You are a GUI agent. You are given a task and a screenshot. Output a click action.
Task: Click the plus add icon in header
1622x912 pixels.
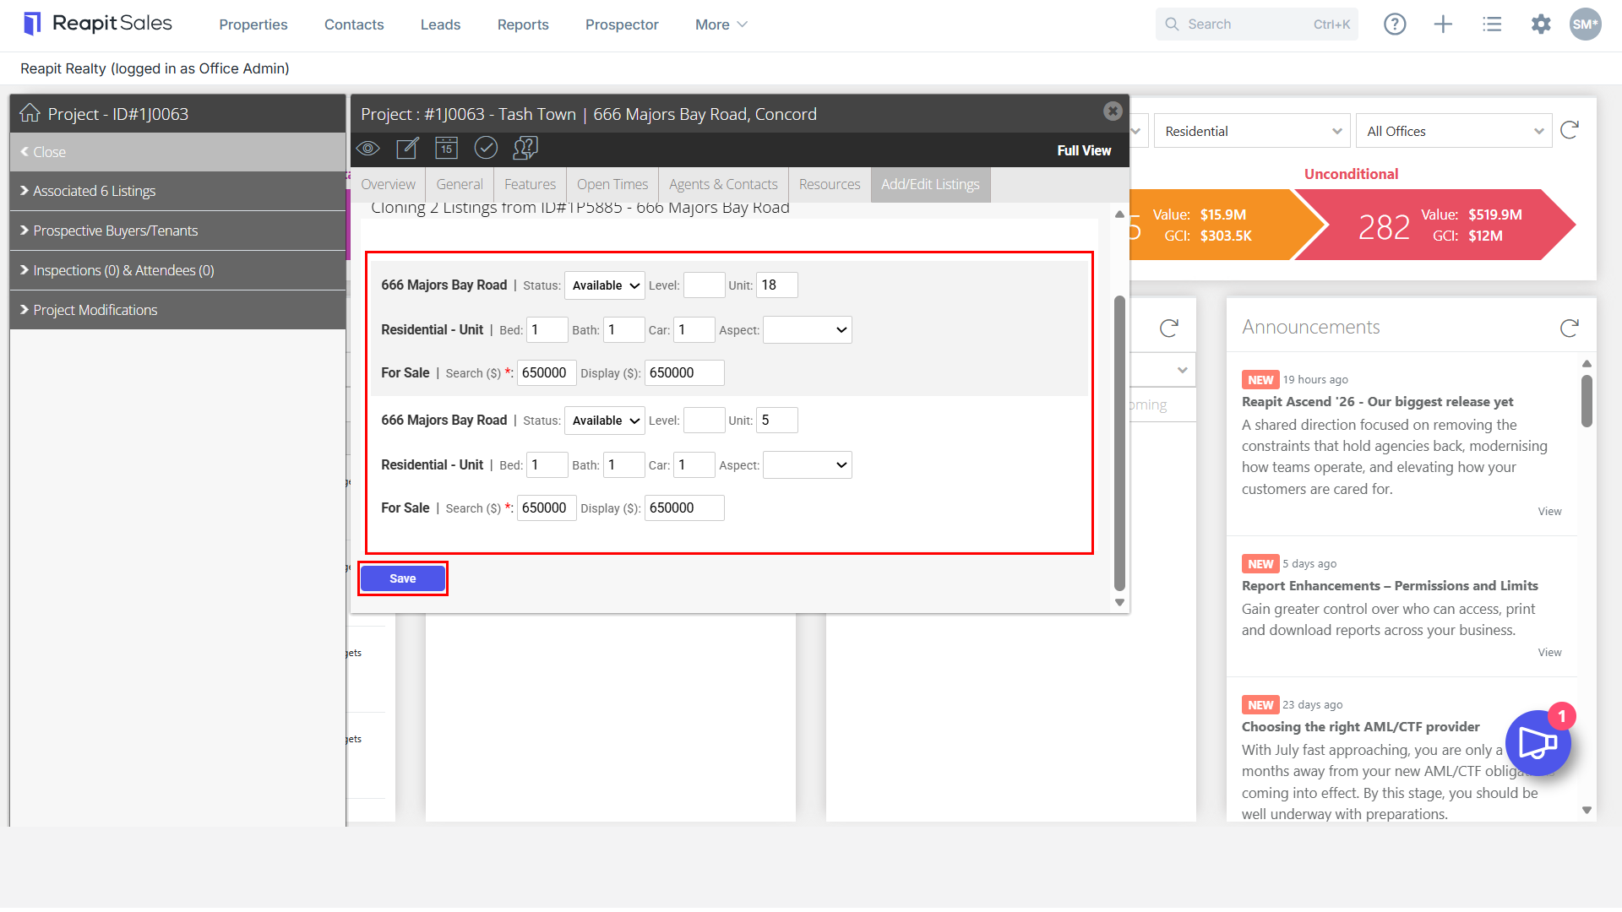pos(1443,24)
